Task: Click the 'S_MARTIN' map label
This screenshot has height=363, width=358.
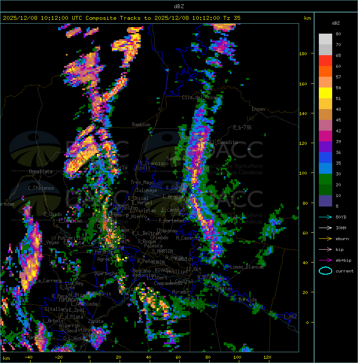Action: (162, 251)
